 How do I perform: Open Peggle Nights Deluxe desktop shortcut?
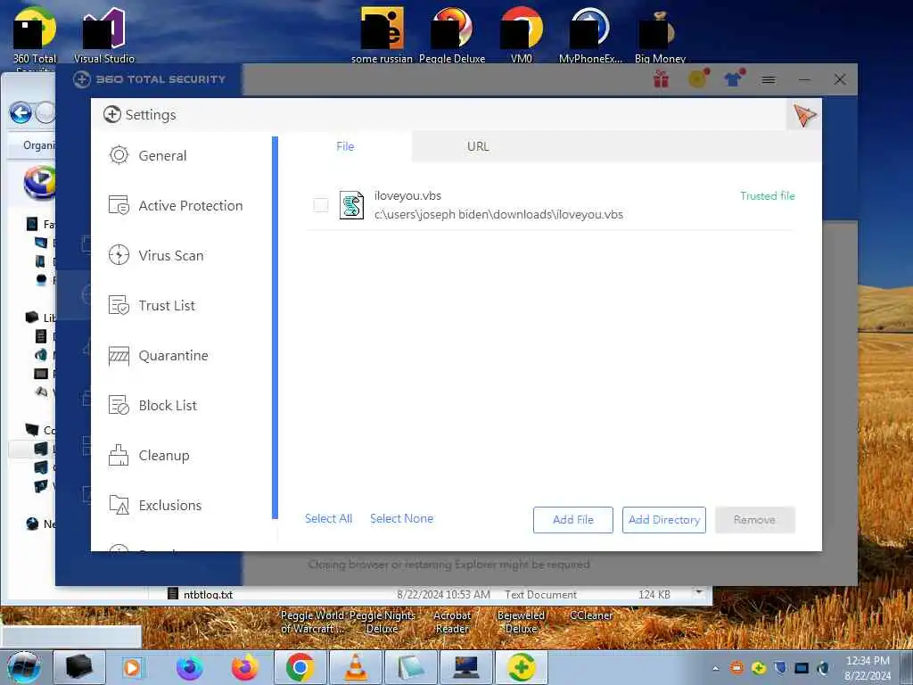click(382, 622)
